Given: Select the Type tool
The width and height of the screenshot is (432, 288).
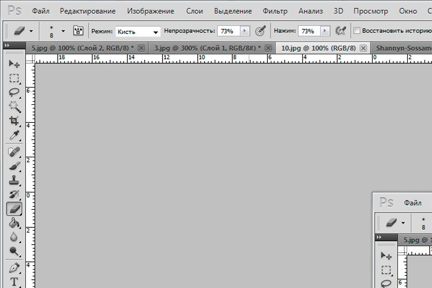Looking at the screenshot, I should (x=14, y=282).
